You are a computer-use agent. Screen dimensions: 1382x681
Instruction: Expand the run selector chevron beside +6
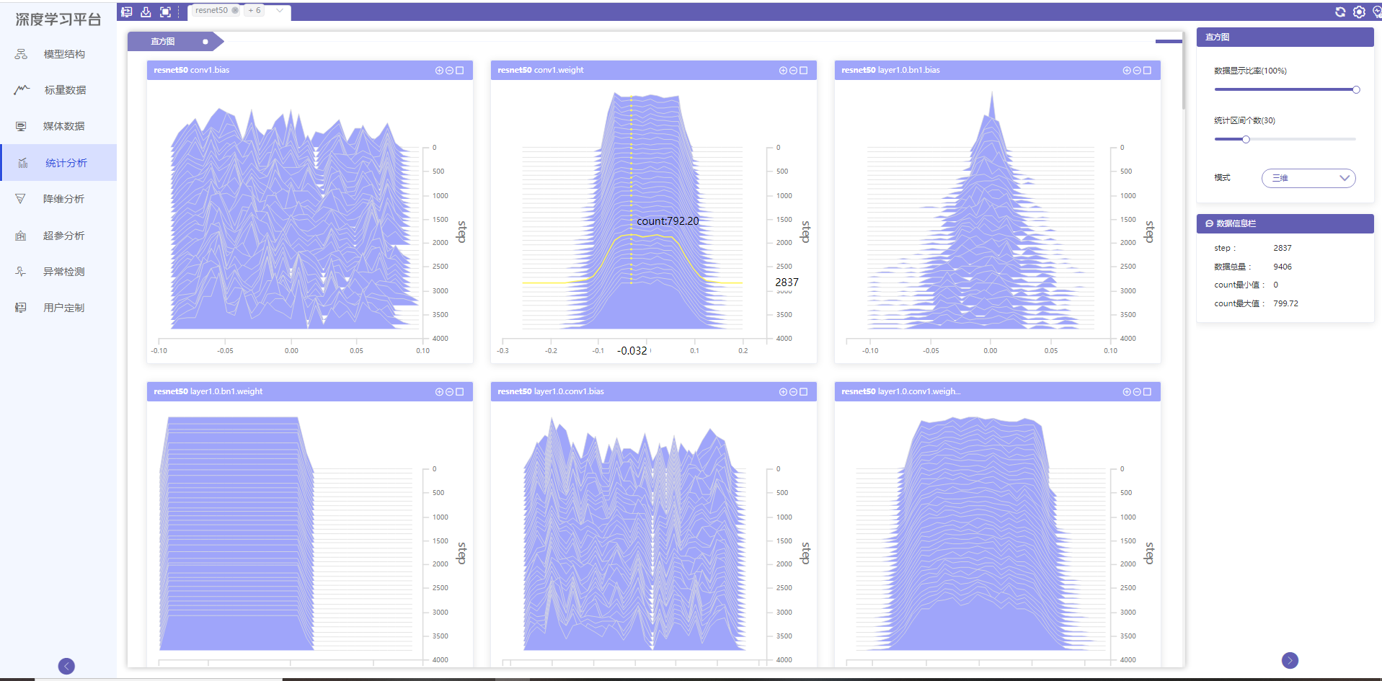tap(280, 10)
